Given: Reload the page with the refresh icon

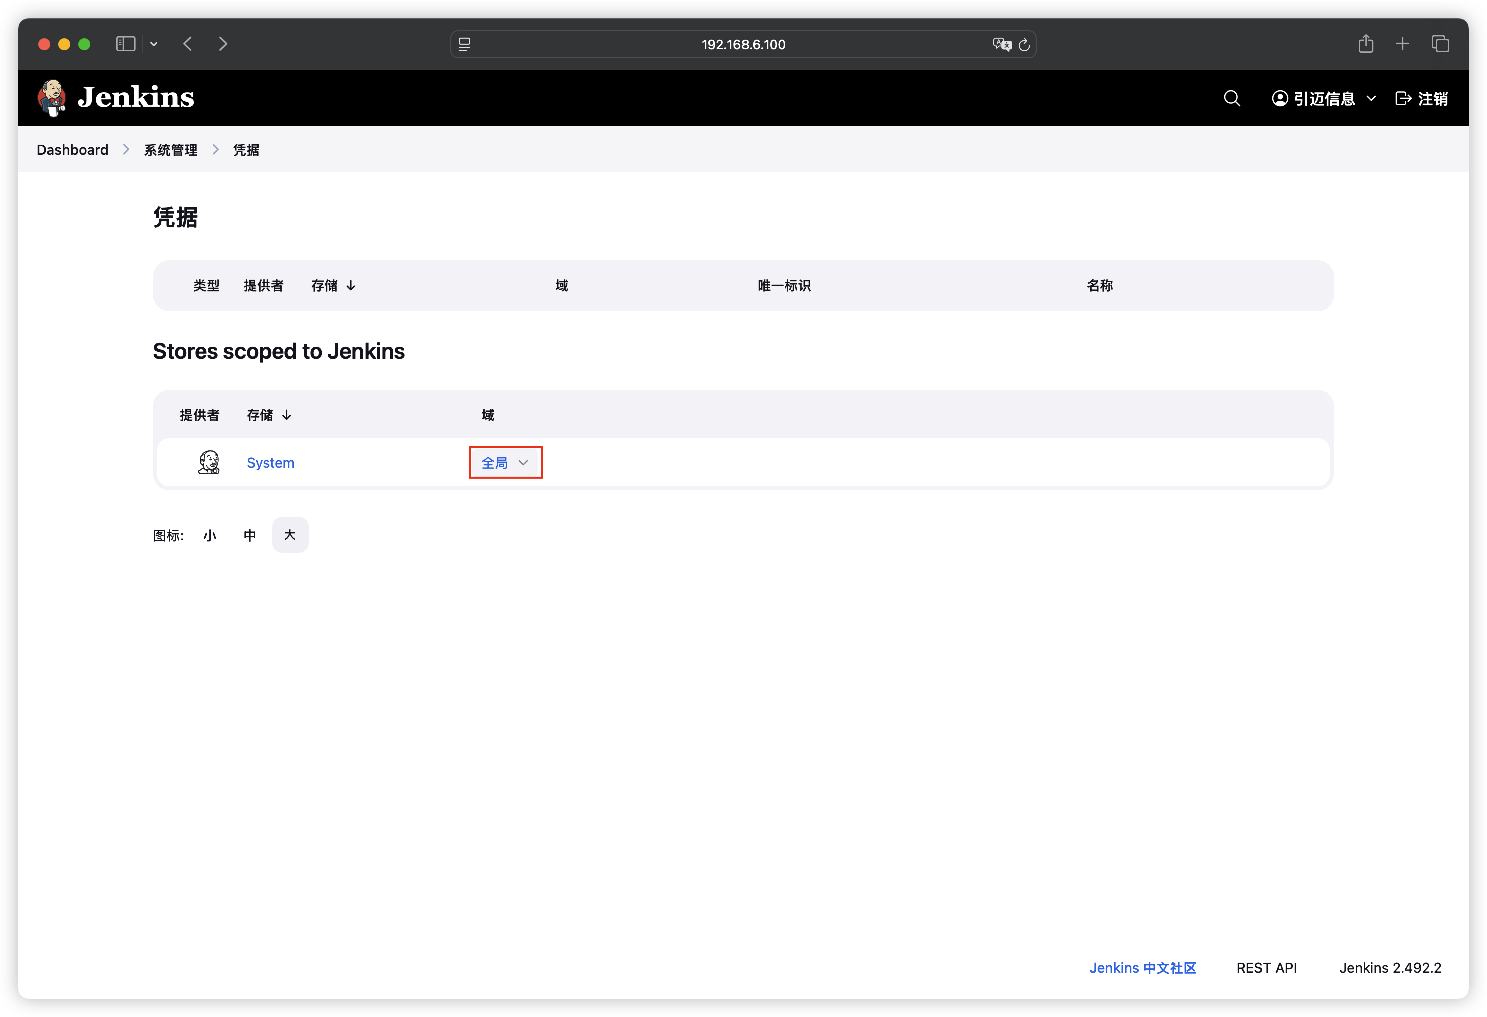Looking at the screenshot, I should click(1024, 44).
